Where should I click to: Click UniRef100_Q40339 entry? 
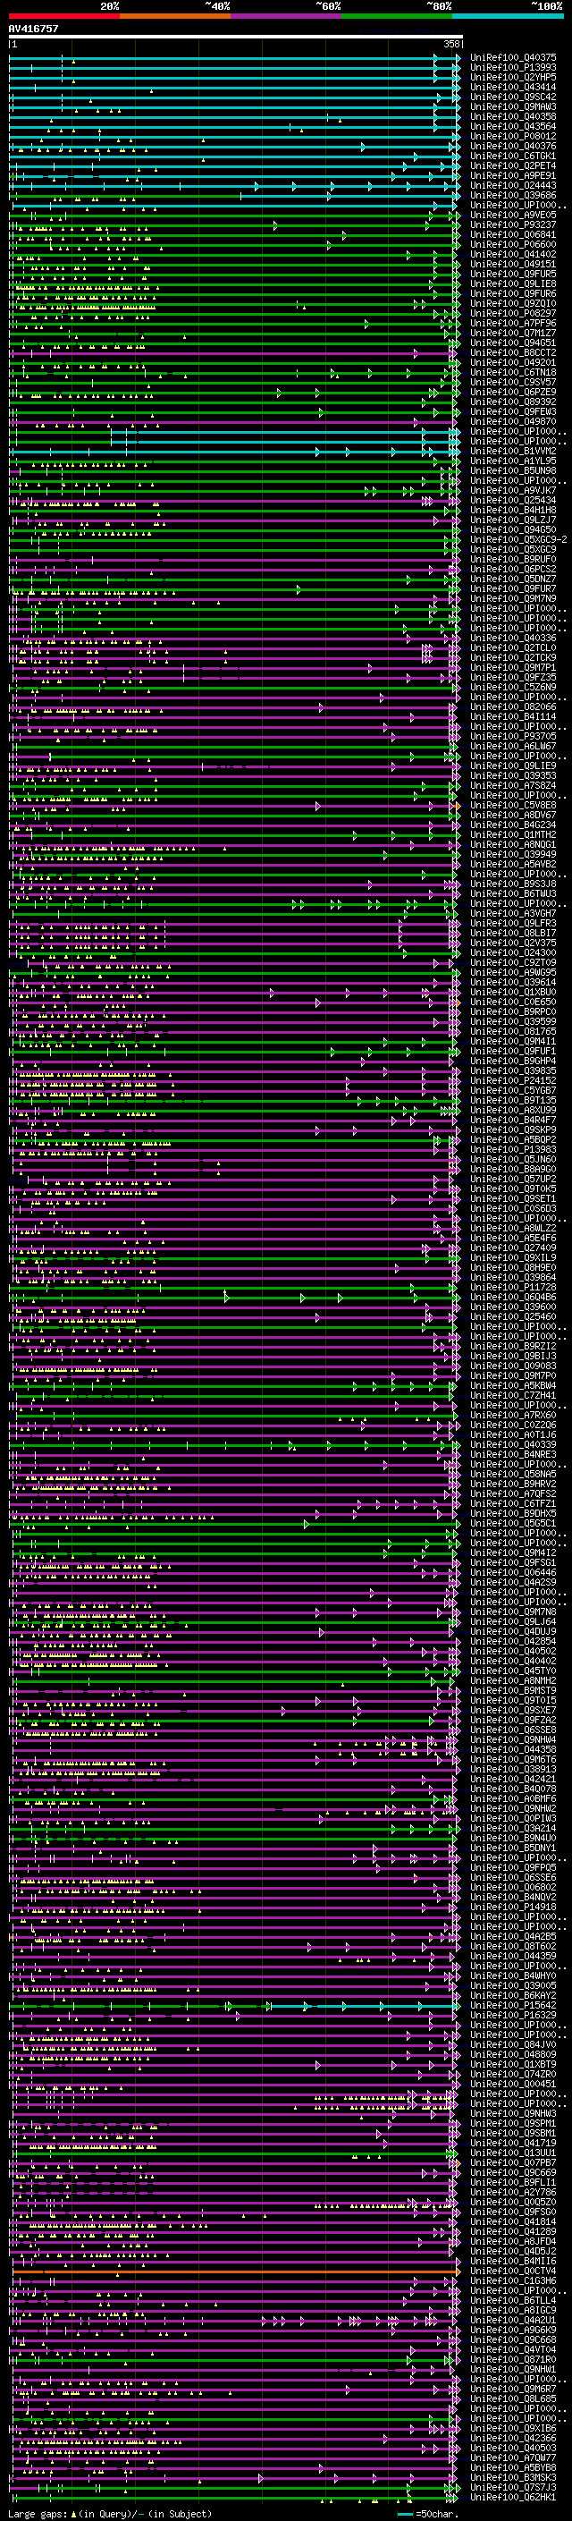(x=513, y=1444)
